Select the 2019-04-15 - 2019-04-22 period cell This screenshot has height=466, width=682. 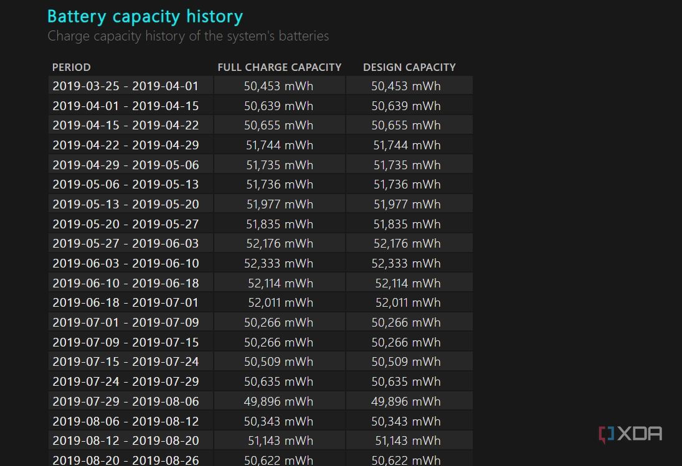(125, 125)
